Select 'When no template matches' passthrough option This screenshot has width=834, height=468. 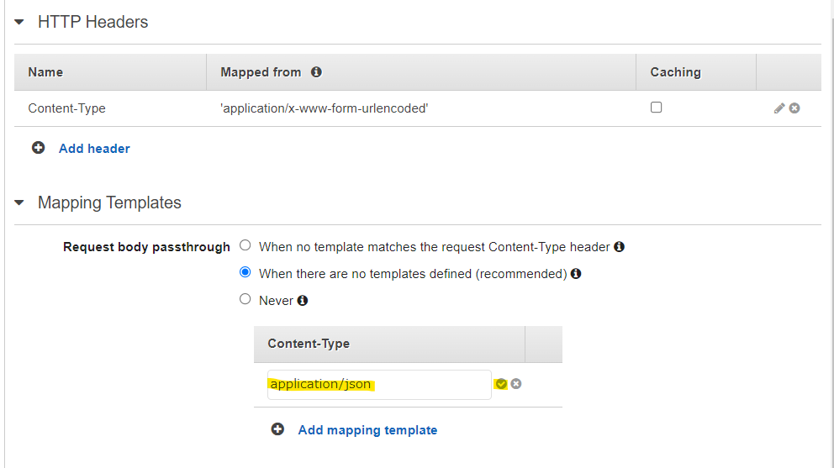(245, 246)
